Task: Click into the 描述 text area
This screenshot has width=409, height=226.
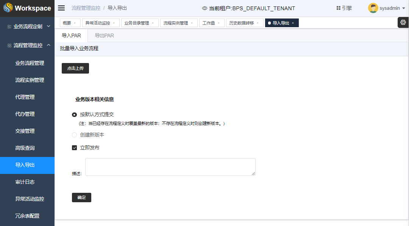Action: 170,167
